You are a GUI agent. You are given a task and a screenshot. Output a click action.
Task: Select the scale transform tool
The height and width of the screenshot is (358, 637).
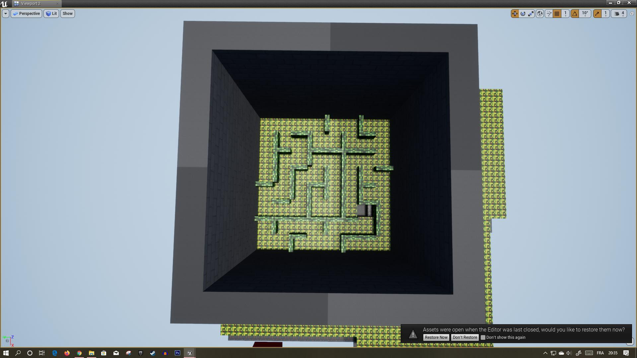tap(531, 14)
